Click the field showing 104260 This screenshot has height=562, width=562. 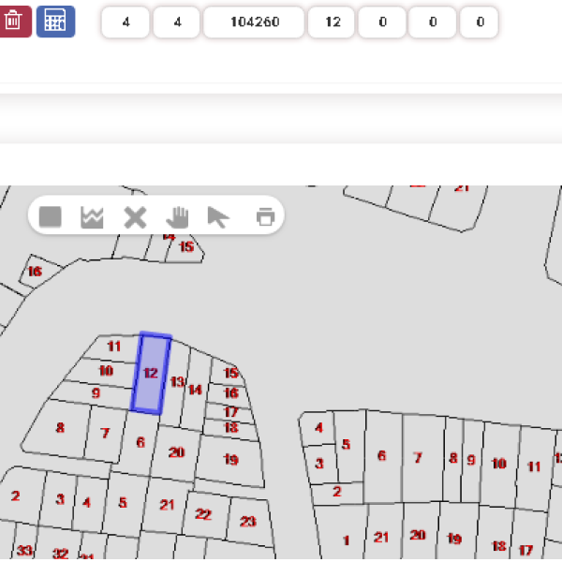coord(254,22)
